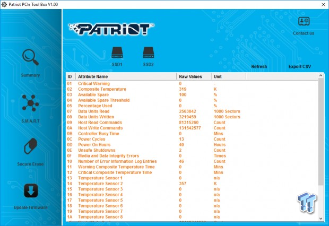Sort by Raw Values column header
Image resolution: width=329 pixels, height=226 pixels.
pos(194,76)
